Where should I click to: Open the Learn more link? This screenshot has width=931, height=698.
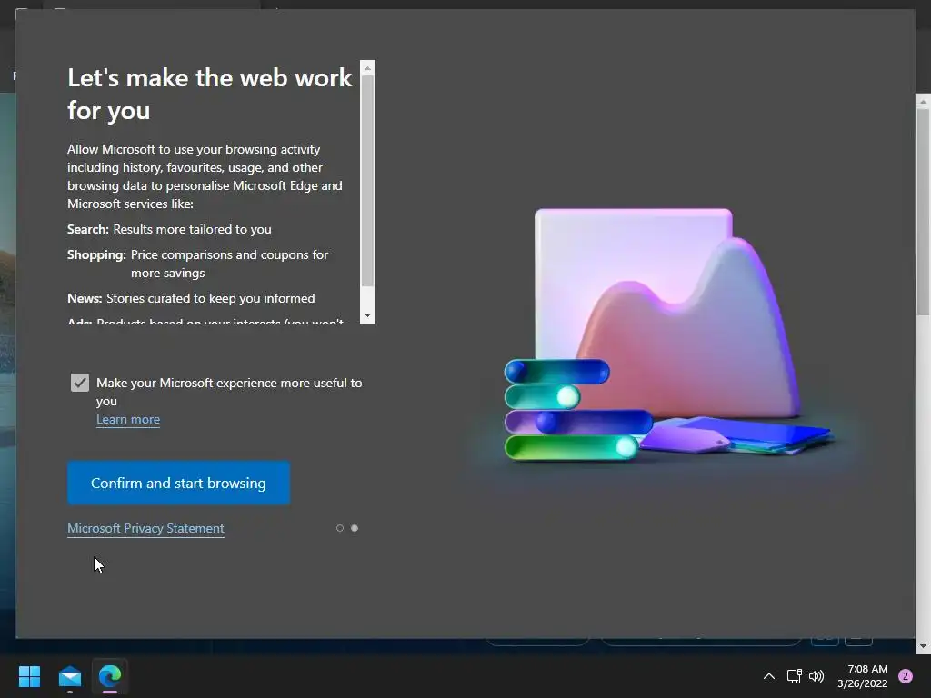tap(128, 420)
